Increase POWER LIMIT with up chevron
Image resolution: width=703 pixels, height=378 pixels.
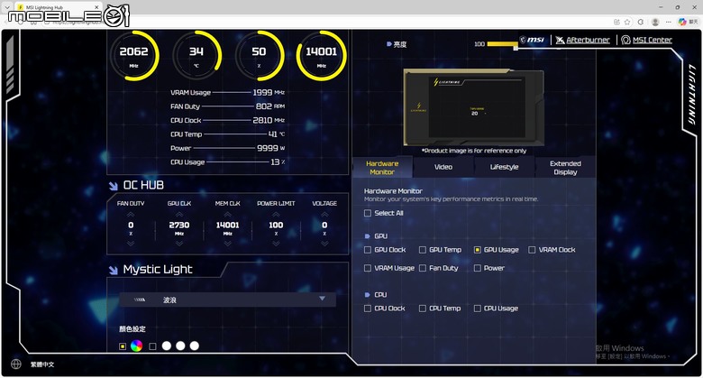pyautogui.click(x=276, y=214)
